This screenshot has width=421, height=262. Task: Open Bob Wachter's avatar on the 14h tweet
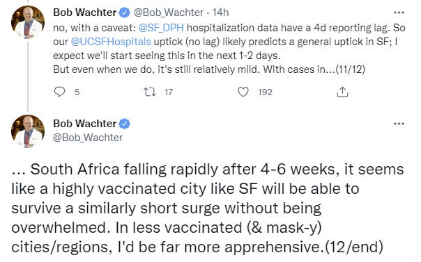pyautogui.click(x=28, y=22)
